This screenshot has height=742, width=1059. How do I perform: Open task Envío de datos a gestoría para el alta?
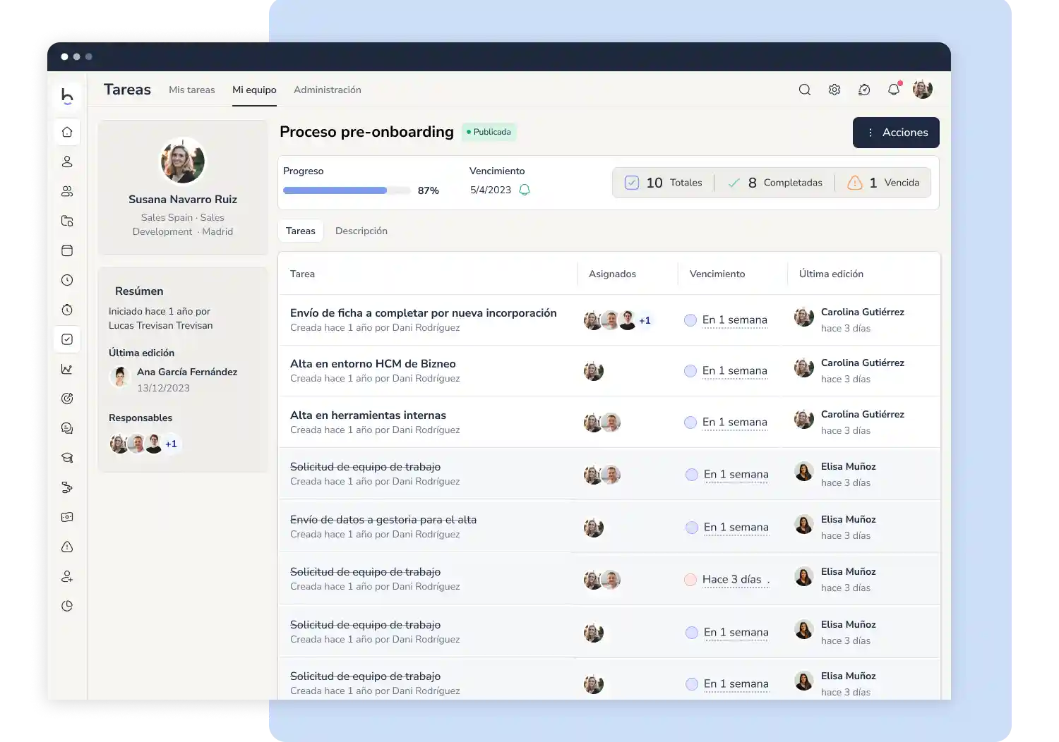coord(383,520)
